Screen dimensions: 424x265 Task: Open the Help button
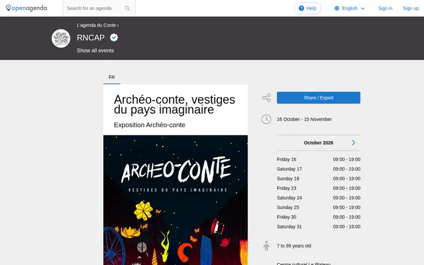pos(307,8)
